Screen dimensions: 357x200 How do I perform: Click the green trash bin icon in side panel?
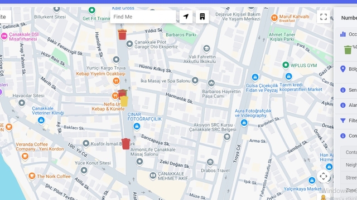click(348, 50)
